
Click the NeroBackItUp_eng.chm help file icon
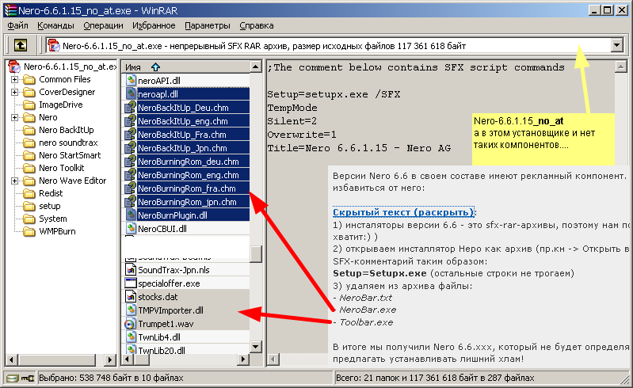click(x=131, y=121)
